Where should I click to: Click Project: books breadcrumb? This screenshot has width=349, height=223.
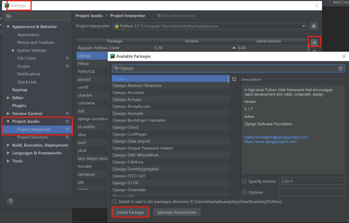89,16
